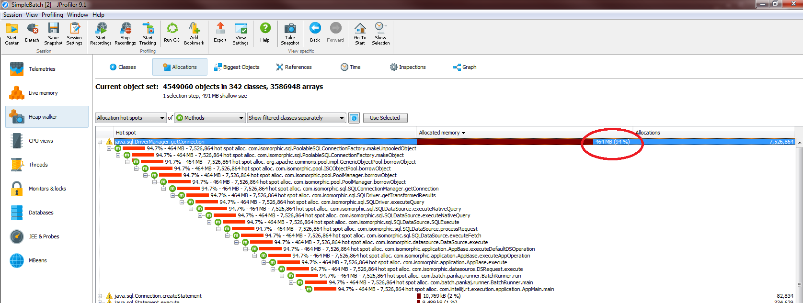Click the Use Selected button
Image resolution: width=803 pixels, height=303 pixels.
tap(385, 118)
